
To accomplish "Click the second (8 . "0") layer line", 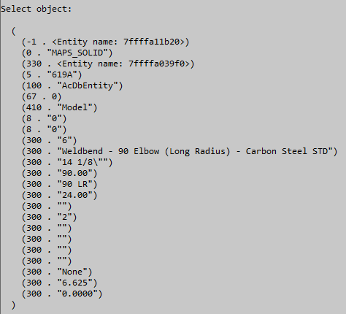I will [44, 129].
